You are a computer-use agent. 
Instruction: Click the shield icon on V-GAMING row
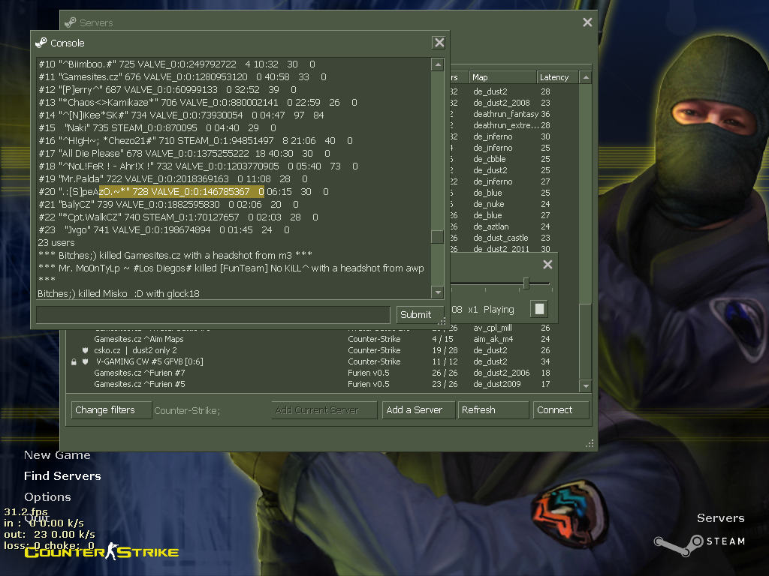click(x=85, y=361)
